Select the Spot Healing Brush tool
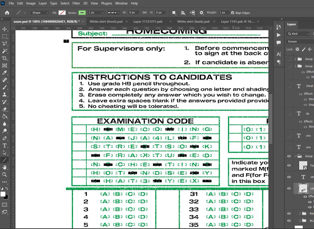This screenshot has height=229, width=314. click(4, 80)
